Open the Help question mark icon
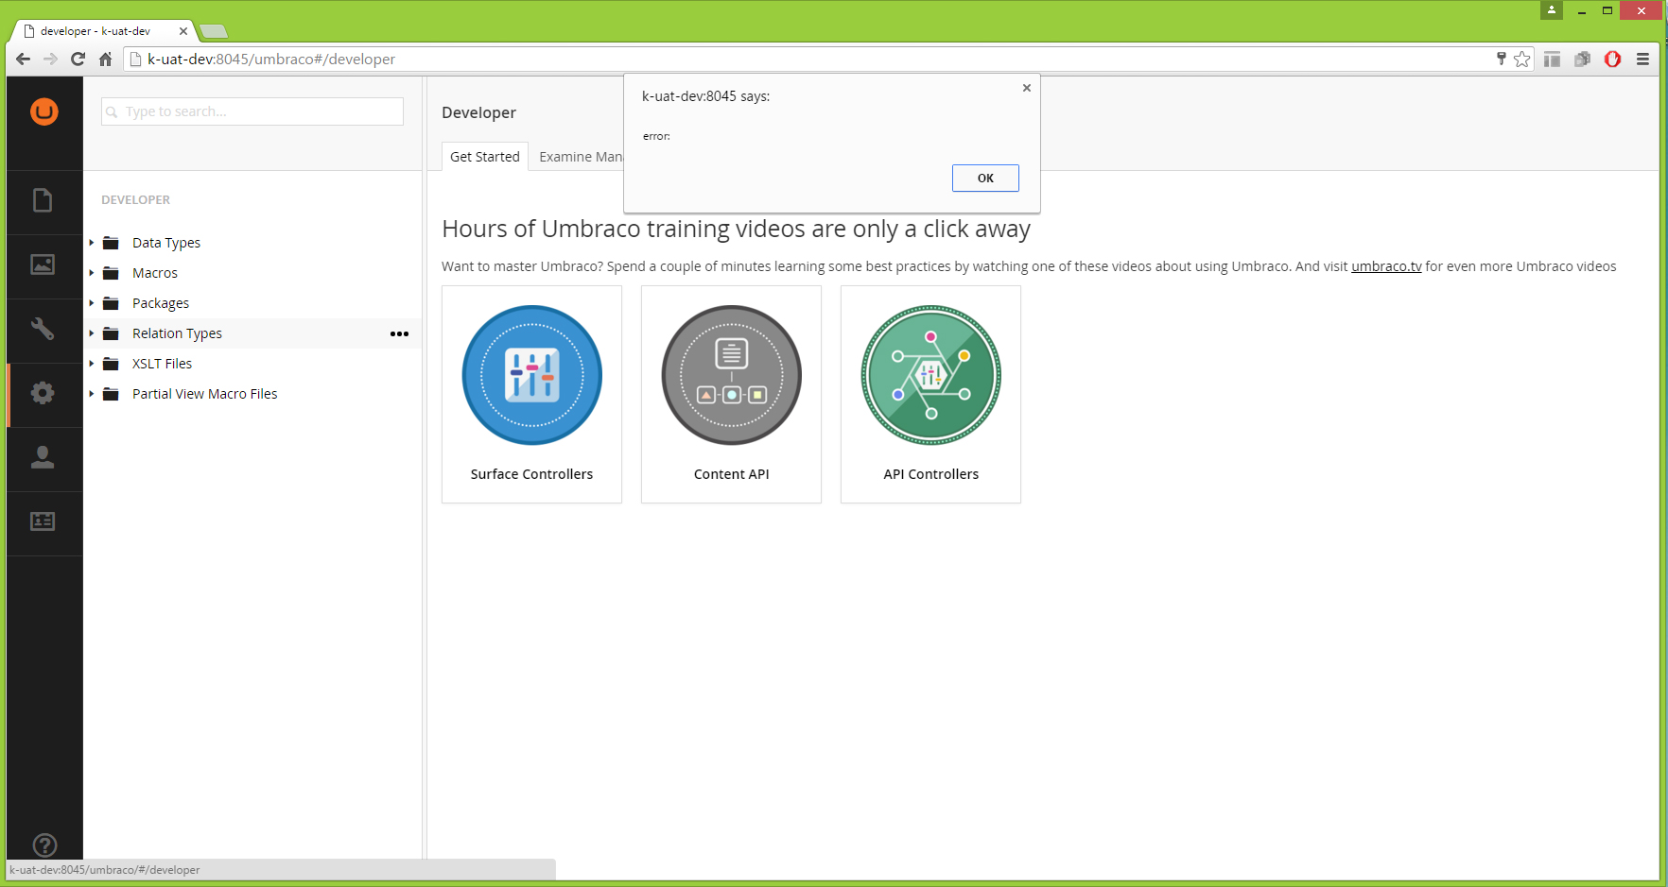The width and height of the screenshot is (1668, 887). click(44, 845)
